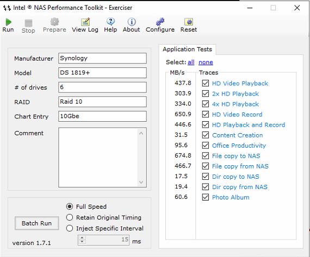Select Full Speed radio button
This screenshot has height=257, width=310.
tap(70, 206)
